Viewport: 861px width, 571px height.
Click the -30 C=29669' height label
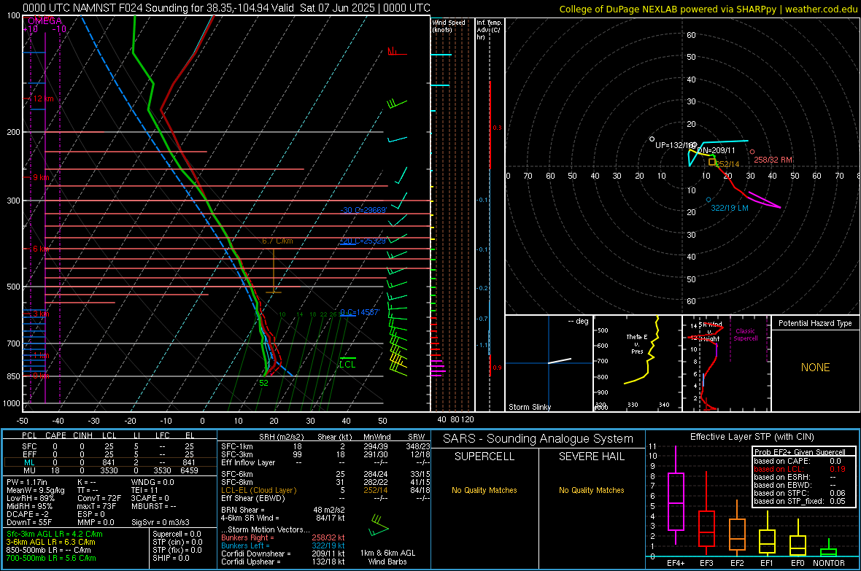(x=363, y=210)
